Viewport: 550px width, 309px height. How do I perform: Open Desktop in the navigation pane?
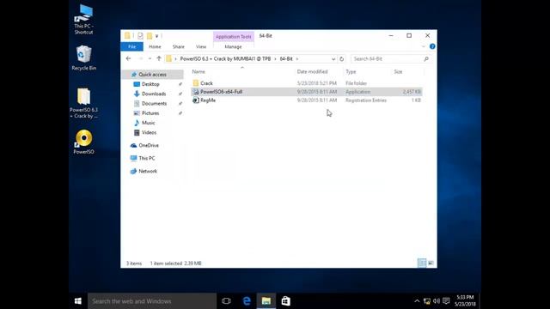pyautogui.click(x=150, y=84)
